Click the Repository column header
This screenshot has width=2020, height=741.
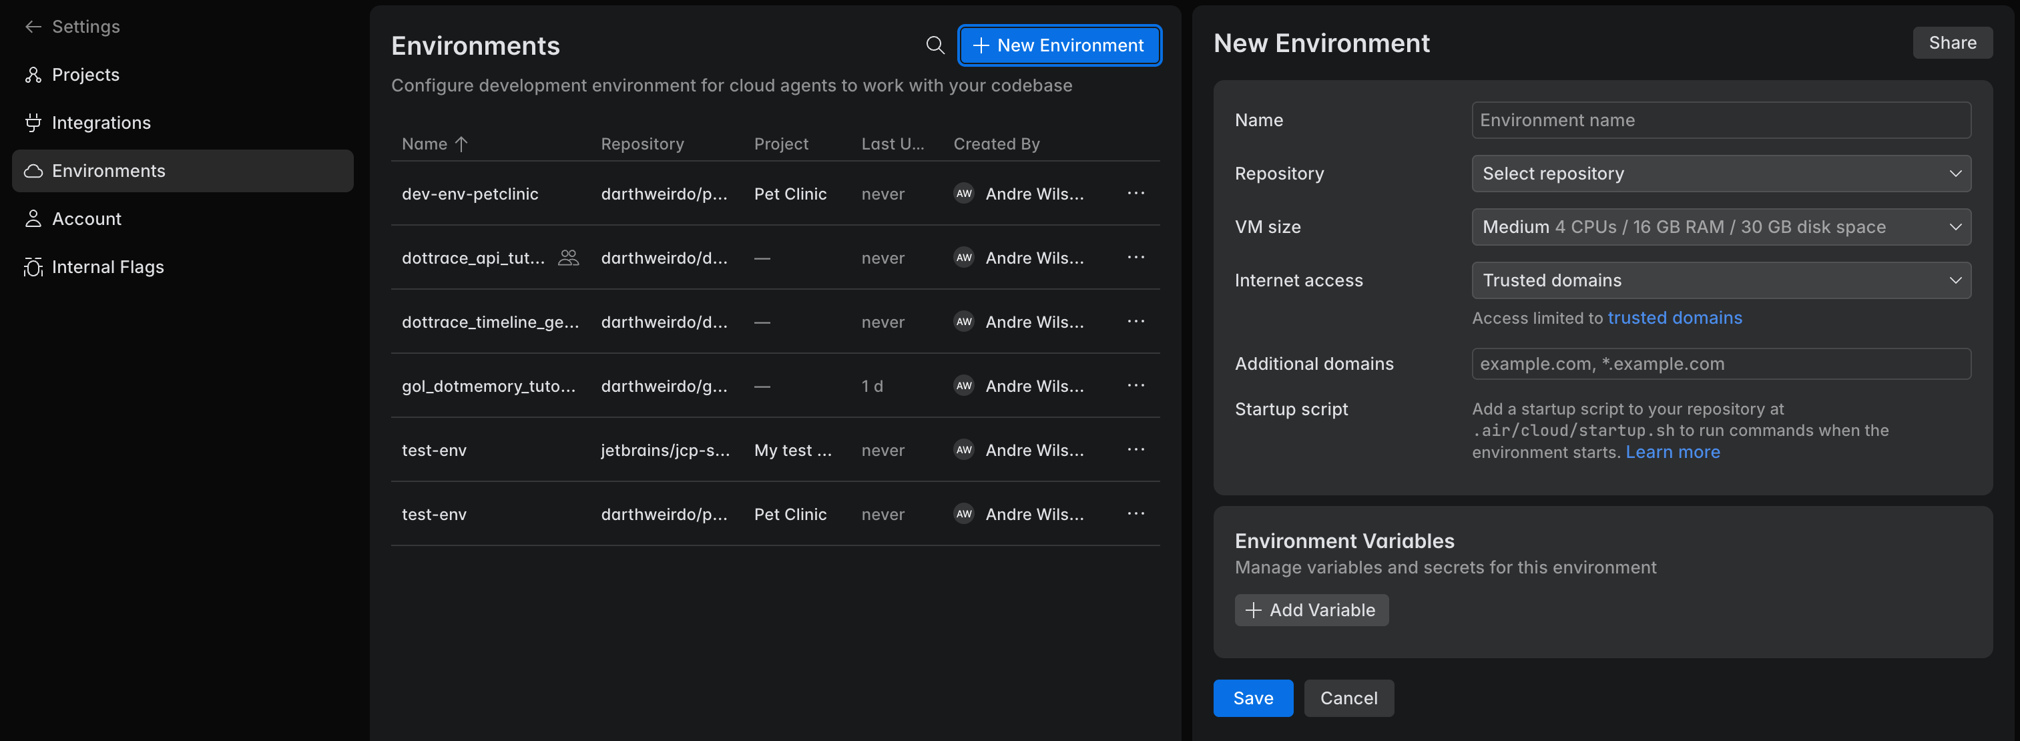642,144
